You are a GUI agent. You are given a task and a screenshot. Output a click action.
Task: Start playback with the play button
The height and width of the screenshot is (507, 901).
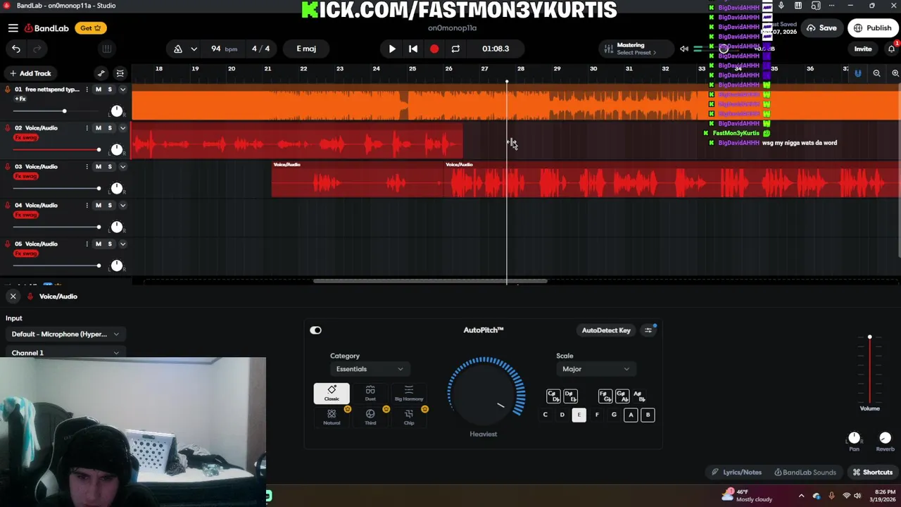(392, 49)
